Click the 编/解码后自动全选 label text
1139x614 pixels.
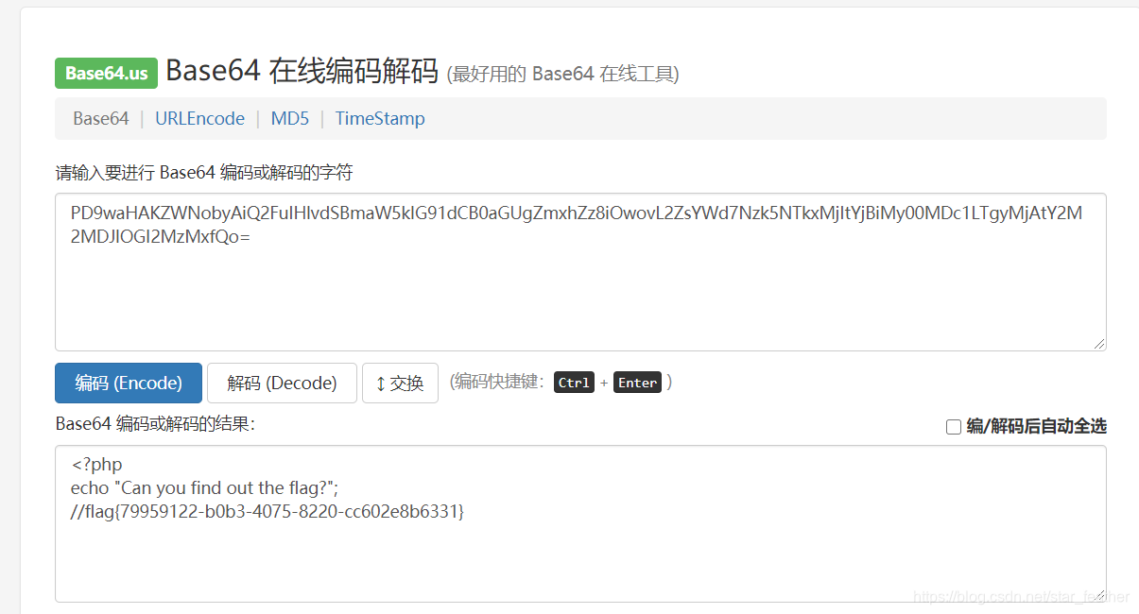pos(1036,427)
